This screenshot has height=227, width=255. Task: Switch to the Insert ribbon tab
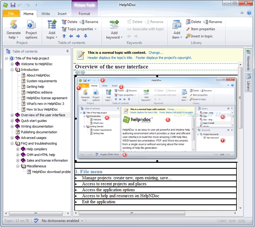tap(62, 14)
